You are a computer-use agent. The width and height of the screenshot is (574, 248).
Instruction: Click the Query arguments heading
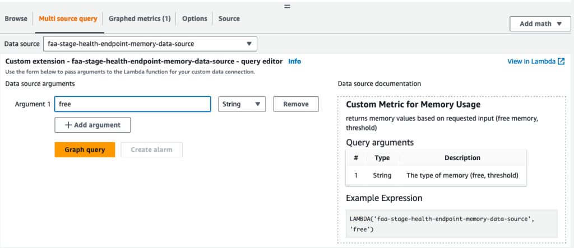pos(380,142)
